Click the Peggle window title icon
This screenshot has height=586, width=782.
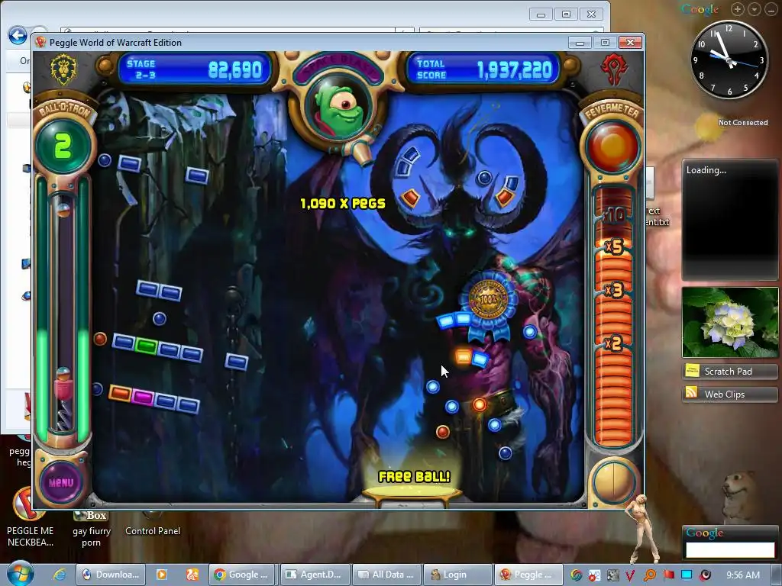pyautogui.click(x=41, y=43)
